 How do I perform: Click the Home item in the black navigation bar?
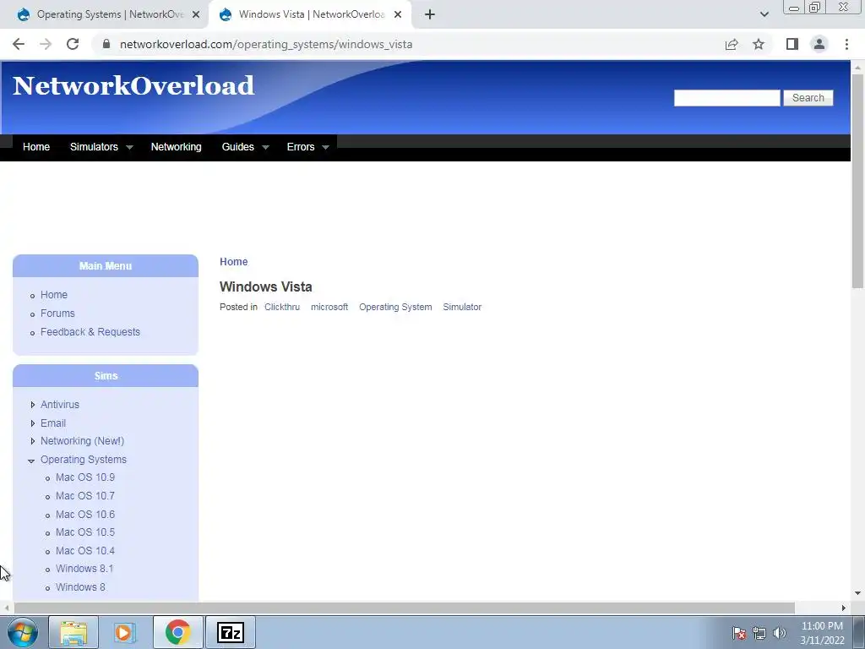pos(36,147)
